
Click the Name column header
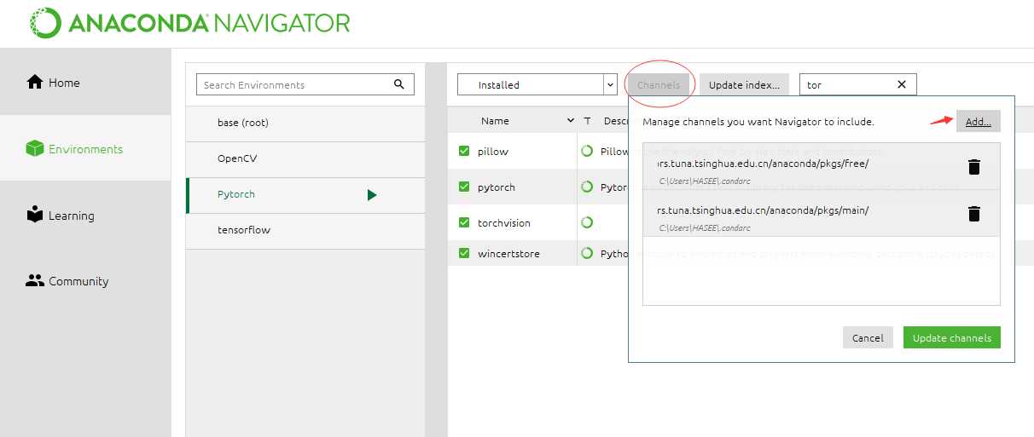[495, 121]
